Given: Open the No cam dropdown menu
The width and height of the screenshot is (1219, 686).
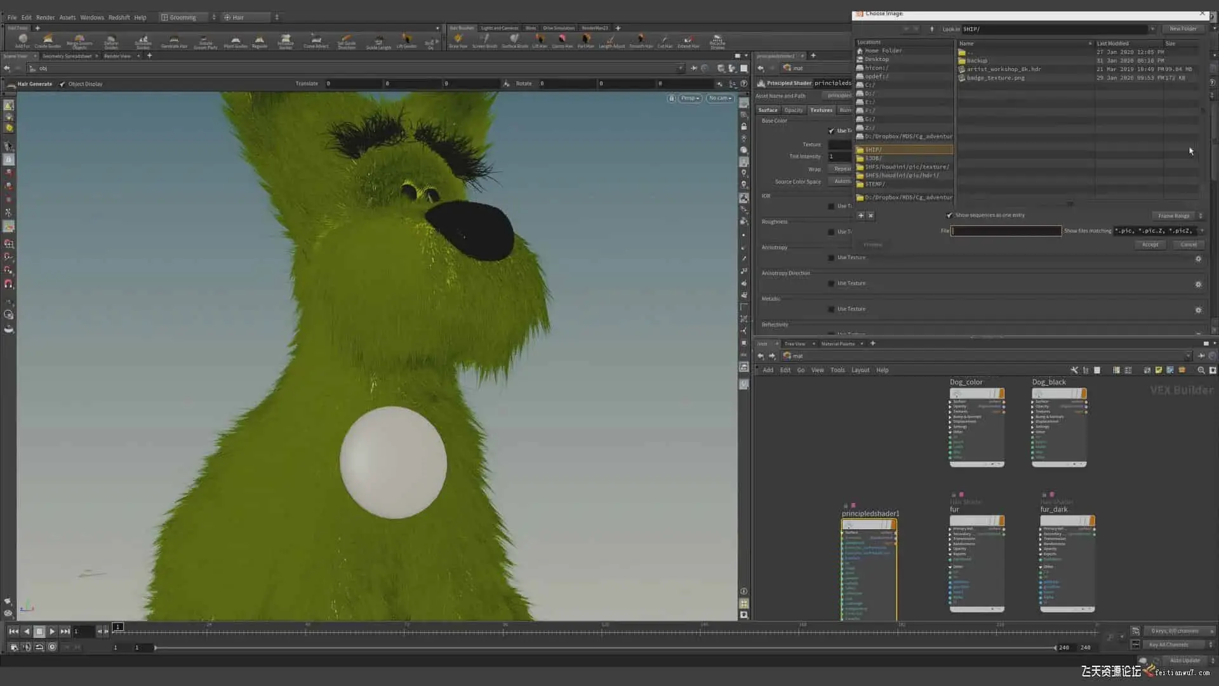Looking at the screenshot, I should pos(720,98).
